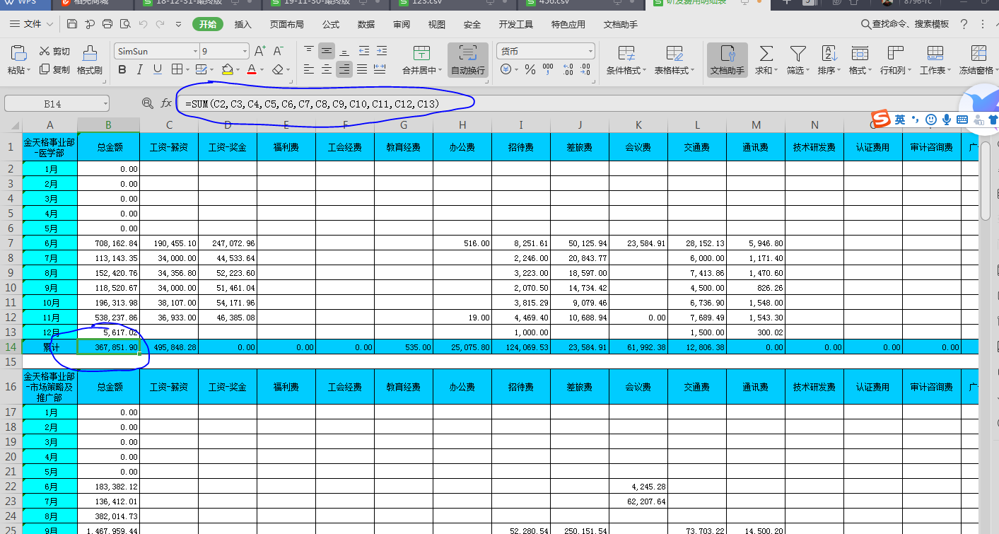Open Print Preview from quick toolbar
999x534 pixels.
coord(125,25)
